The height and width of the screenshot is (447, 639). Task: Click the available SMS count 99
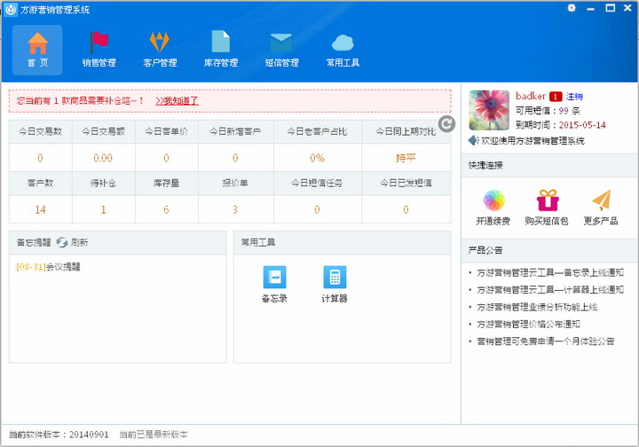pos(564,111)
